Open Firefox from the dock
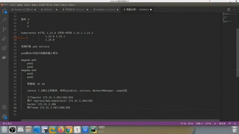 coord(61,130)
